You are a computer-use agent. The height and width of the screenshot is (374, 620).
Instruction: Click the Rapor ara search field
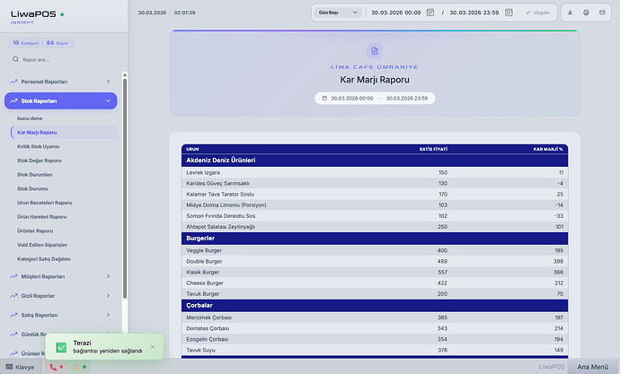[63, 59]
